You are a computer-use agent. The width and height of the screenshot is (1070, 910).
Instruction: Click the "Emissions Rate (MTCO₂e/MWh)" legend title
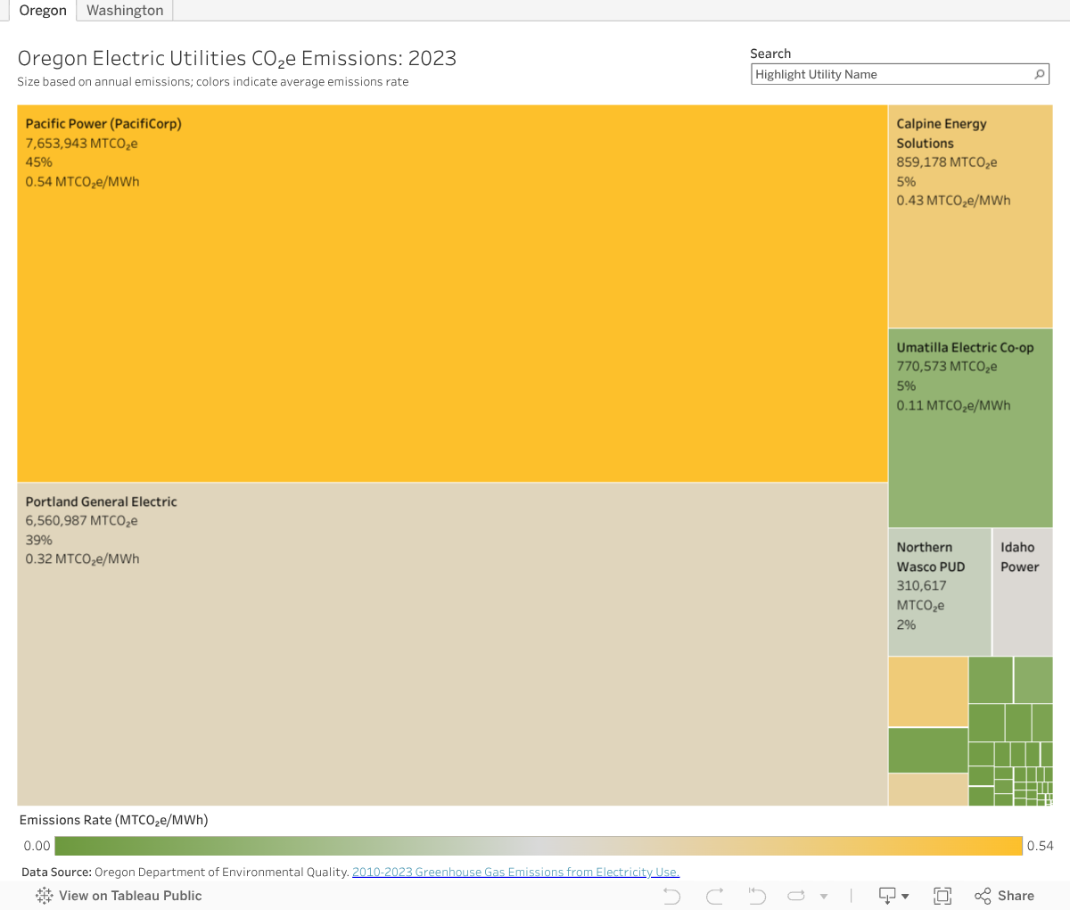coord(113,820)
